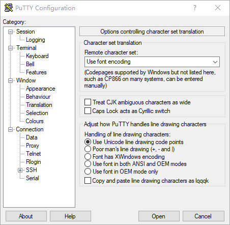
Task: Click the 'Options controlling character set translation' header
Action: [152, 32]
